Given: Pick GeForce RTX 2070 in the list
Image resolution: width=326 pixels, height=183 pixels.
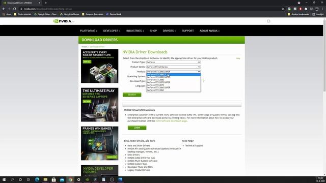Looking at the screenshot, I should click(x=173, y=85).
